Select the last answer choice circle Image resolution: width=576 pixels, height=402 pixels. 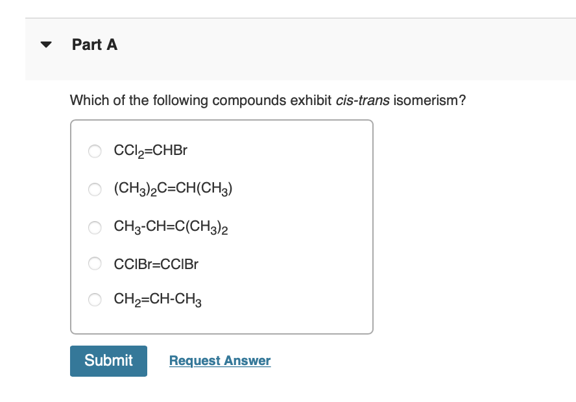click(95, 300)
